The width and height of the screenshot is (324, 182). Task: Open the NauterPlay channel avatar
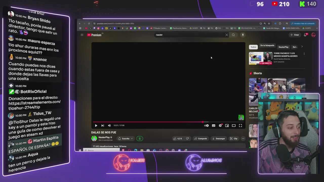click(94, 138)
